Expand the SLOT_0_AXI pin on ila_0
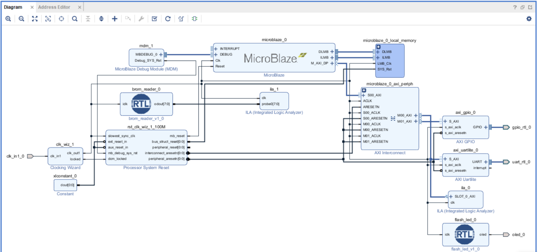 pyautogui.click(x=451, y=196)
